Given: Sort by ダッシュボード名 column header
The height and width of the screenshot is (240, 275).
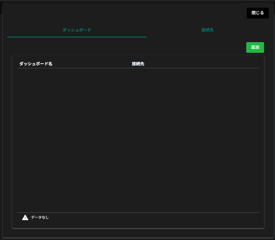Looking at the screenshot, I should [x=36, y=64].
